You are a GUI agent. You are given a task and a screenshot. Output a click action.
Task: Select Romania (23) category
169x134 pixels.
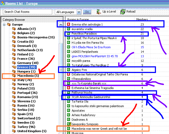tap(28, 97)
